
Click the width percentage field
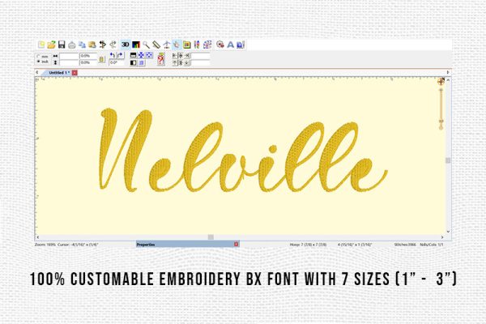click(x=88, y=56)
